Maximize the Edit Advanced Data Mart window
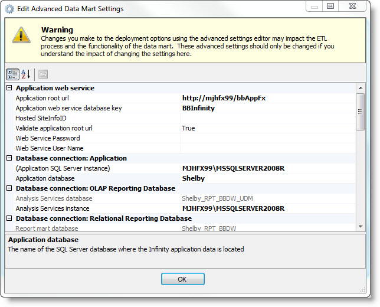 point(330,6)
